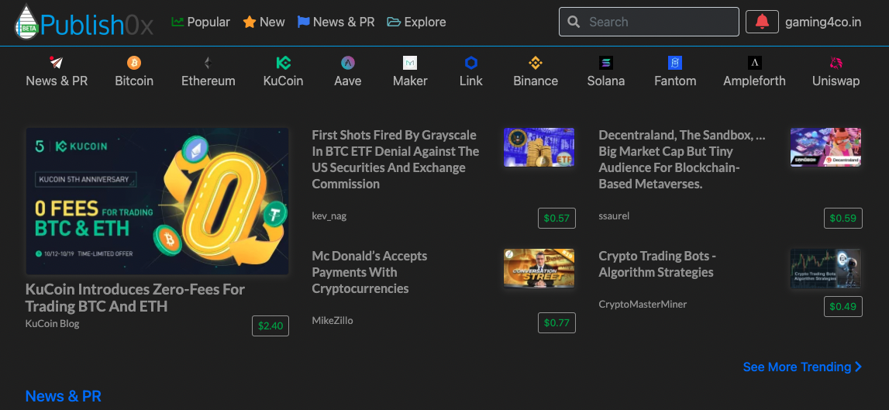This screenshot has height=410, width=889.
Task: Select the Solana category label
Action: (606, 81)
